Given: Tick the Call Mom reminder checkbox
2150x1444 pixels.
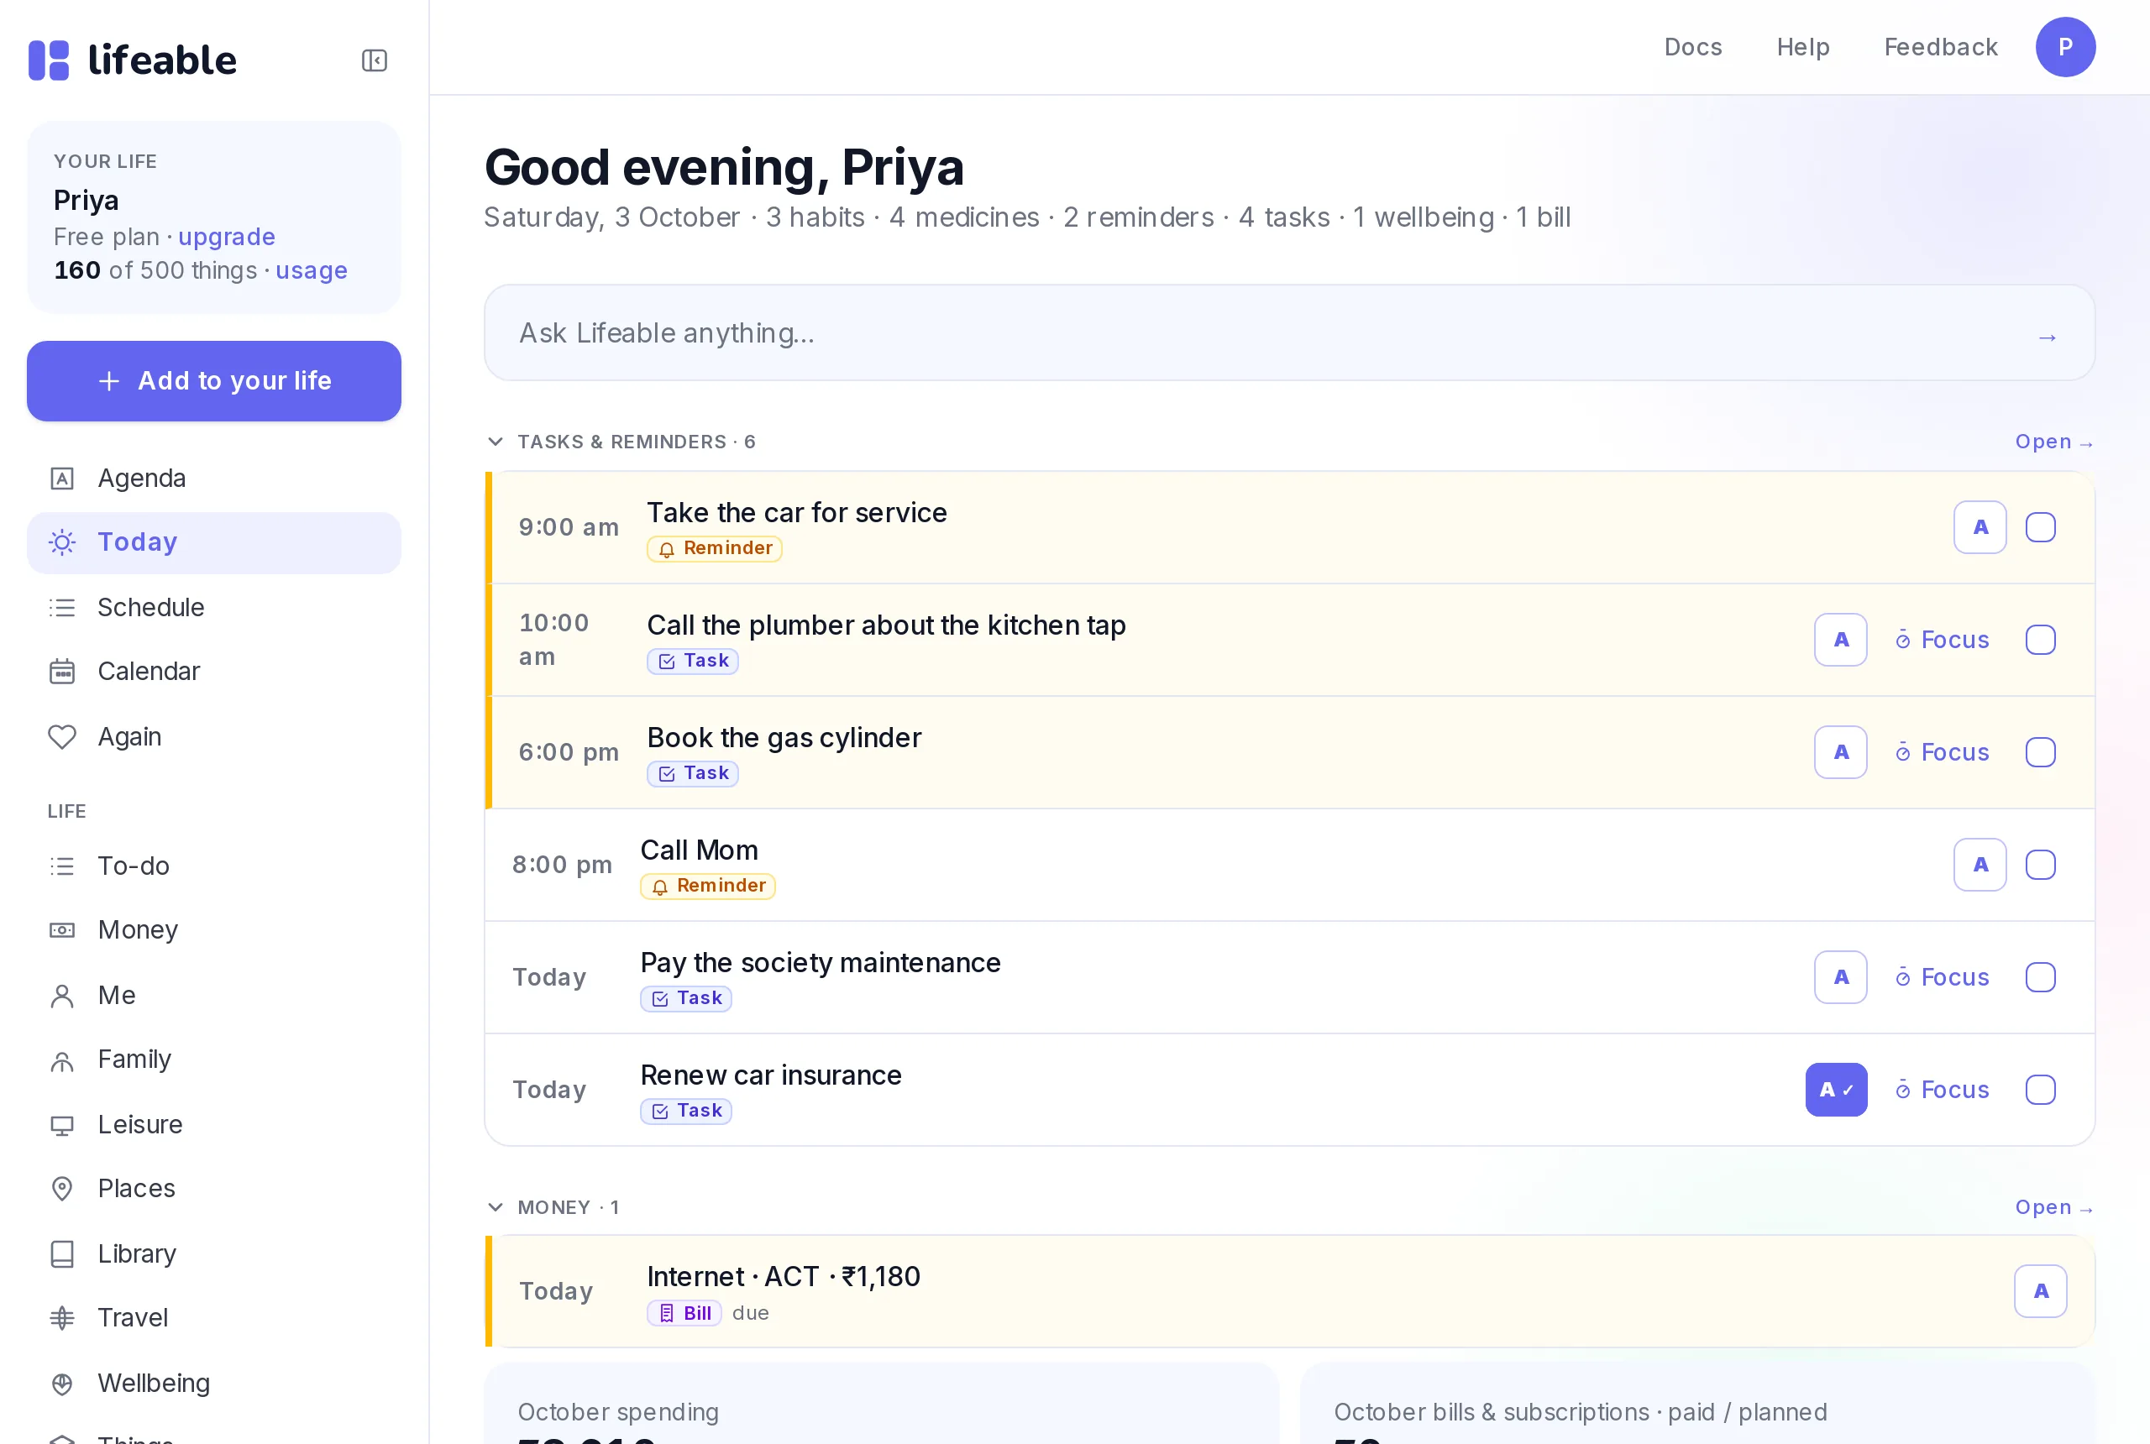Looking at the screenshot, I should pyautogui.click(x=2040, y=865).
